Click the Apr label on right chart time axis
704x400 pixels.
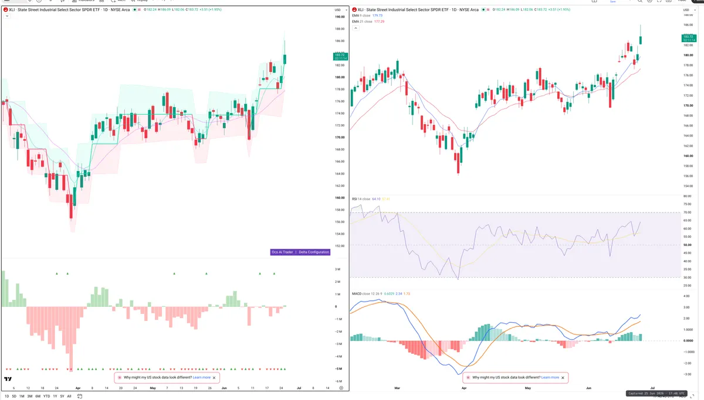(464, 388)
